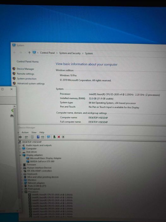Click the 64-bit Operating System value
This screenshot has height=222, width=166.
[x=112, y=103]
